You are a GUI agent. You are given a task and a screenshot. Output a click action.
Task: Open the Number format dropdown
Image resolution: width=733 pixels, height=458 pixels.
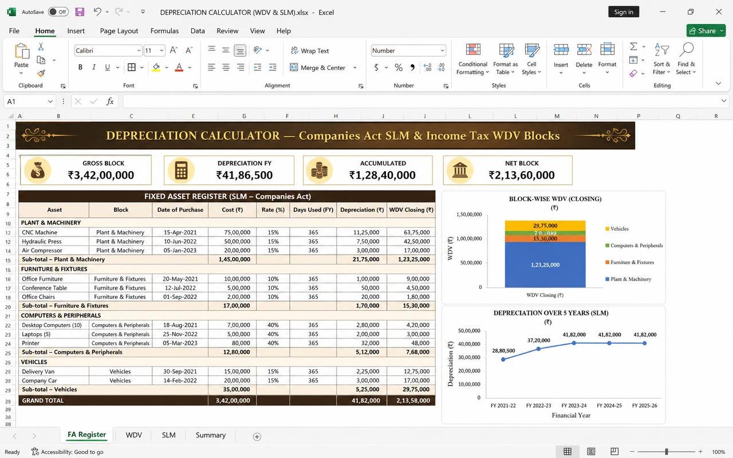coord(442,50)
